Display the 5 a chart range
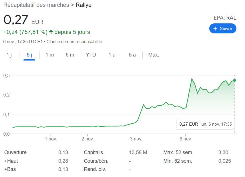Viewport: 245px width, 177px height. point(132,55)
